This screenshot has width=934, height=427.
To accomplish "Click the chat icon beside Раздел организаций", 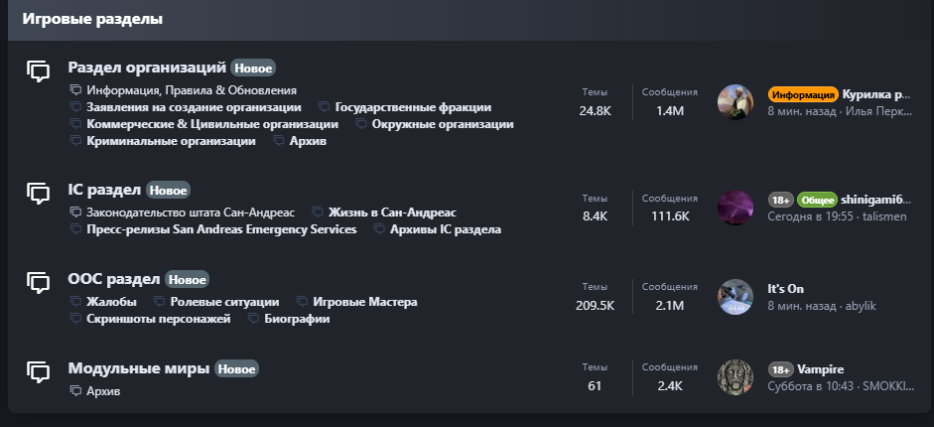I will pyautogui.click(x=38, y=71).
